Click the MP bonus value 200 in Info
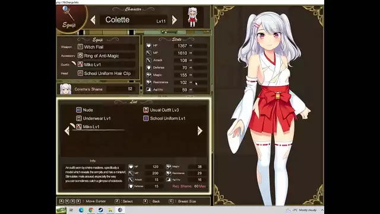Screen dimensions: 380x214 point(156,173)
